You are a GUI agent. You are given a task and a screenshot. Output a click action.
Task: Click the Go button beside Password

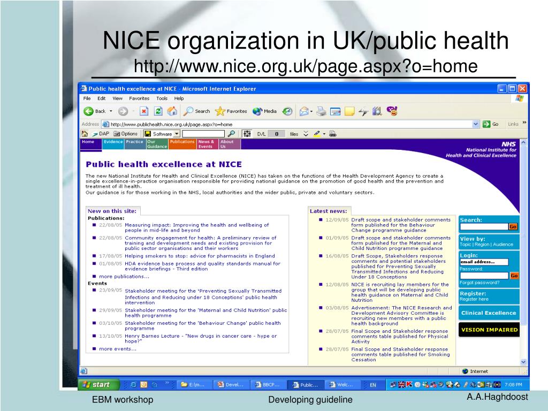click(x=514, y=276)
